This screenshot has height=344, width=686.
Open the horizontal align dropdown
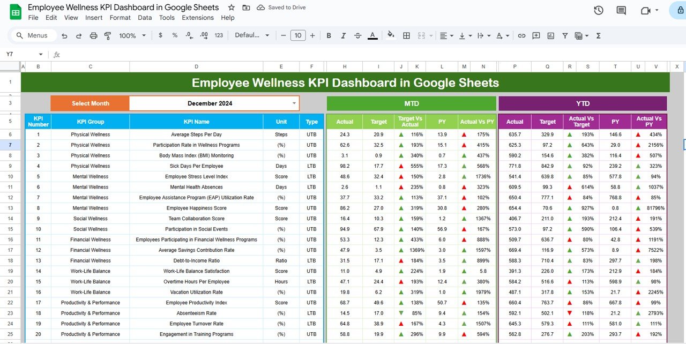[x=446, y=35]
